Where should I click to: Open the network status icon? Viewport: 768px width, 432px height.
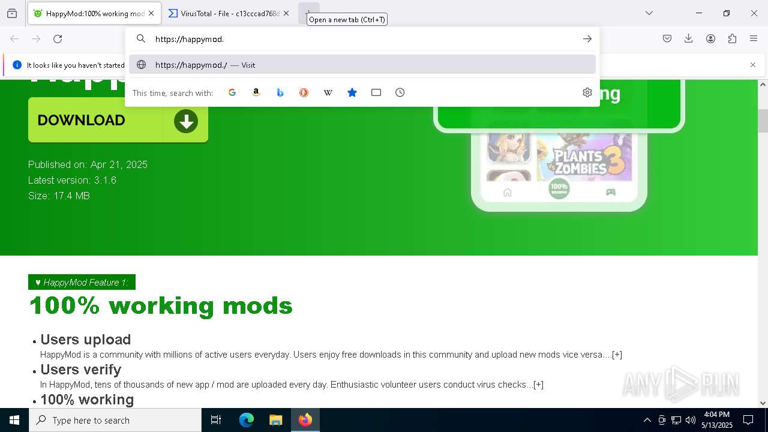pos(676,420)
